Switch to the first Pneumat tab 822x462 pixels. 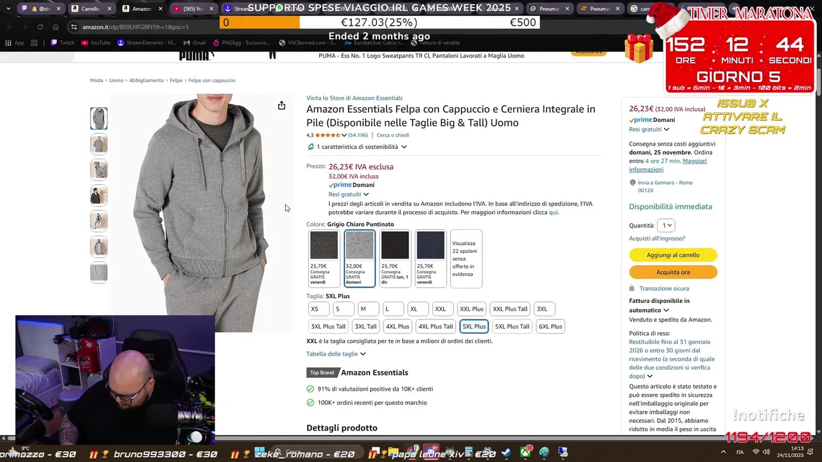pos(548,9)
